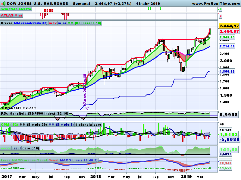
Task: Click the 1.500 price axis label
Action: pyautogui.click(x=226, y=95)
